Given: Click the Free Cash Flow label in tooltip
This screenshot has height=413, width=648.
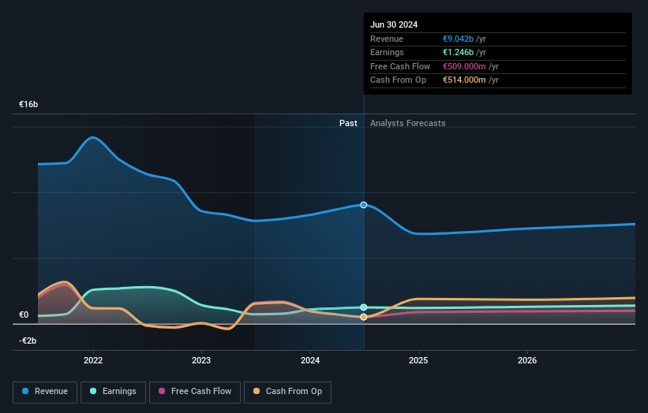Looking at the screenshot, I should pos(400,66).
